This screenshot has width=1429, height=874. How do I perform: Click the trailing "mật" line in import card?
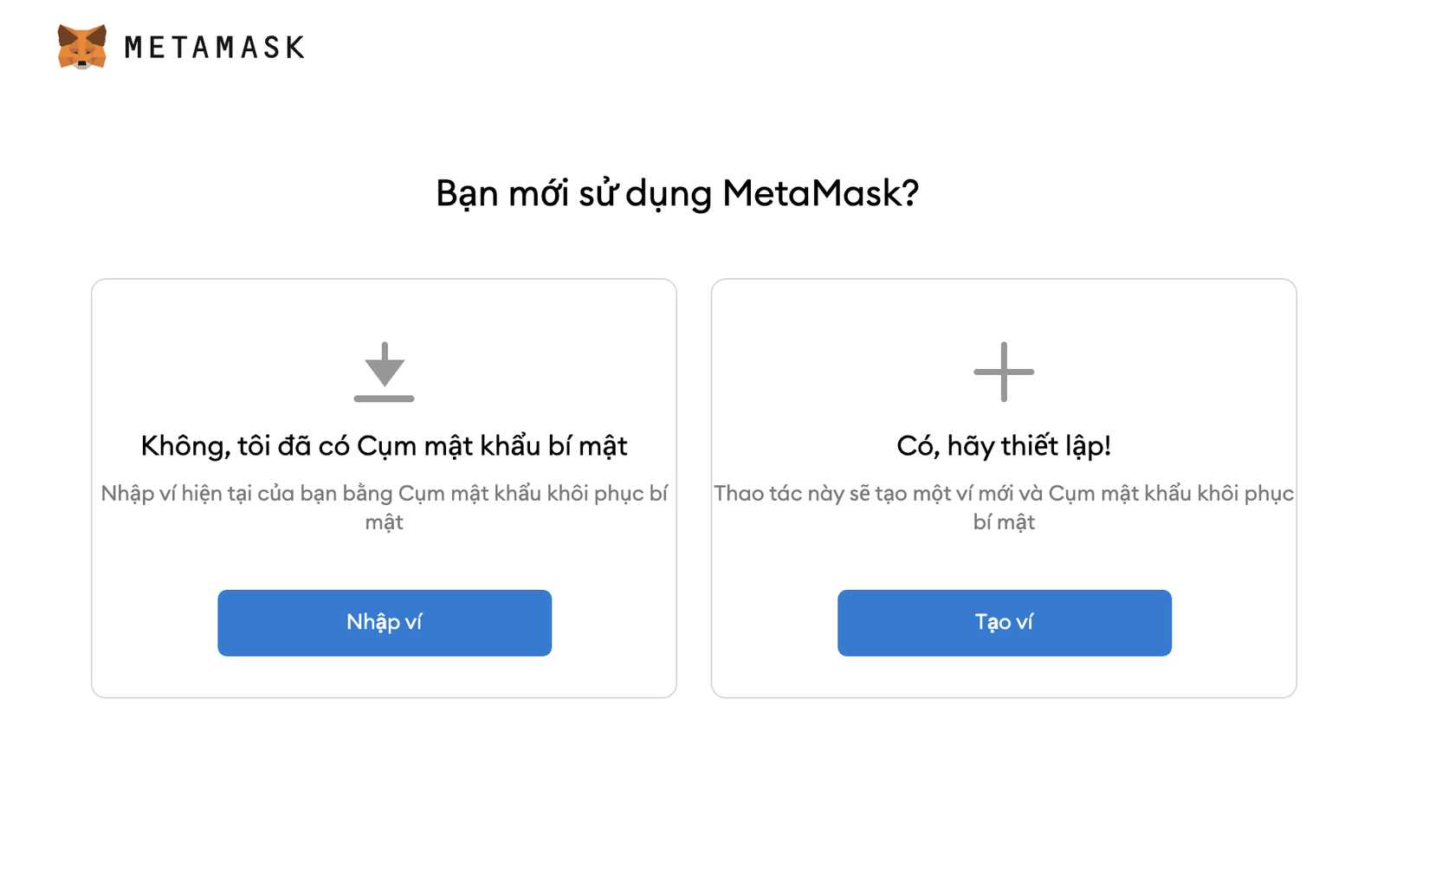(384, 522)
